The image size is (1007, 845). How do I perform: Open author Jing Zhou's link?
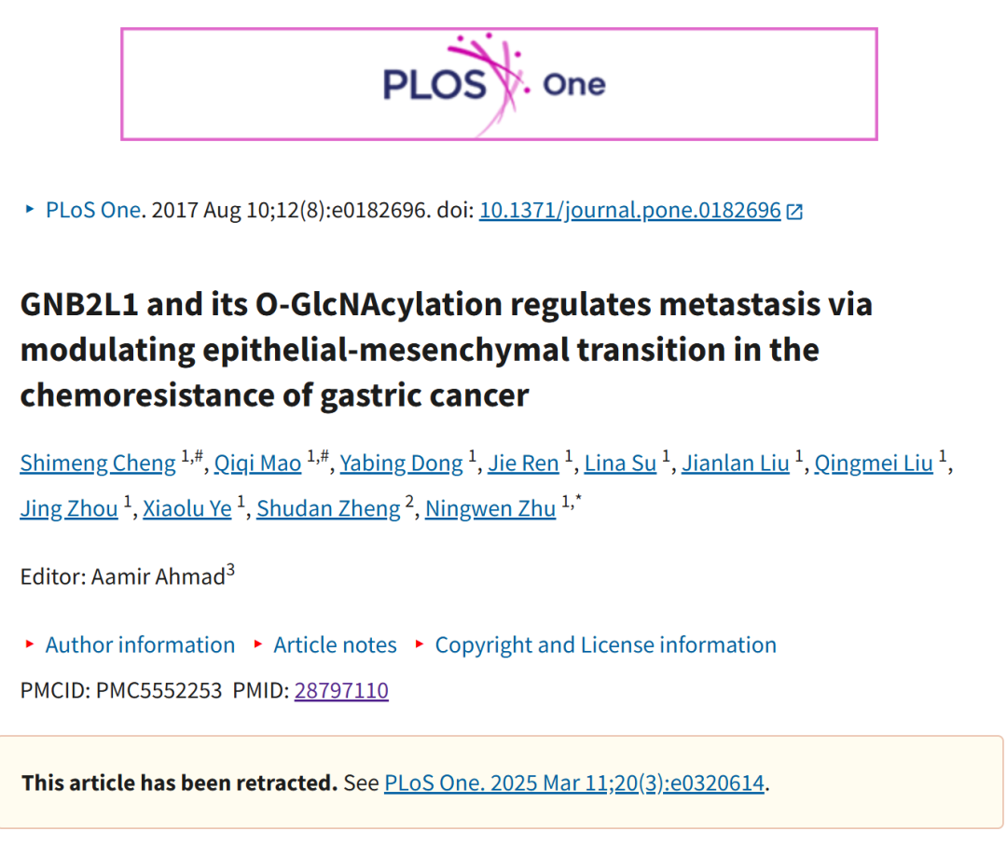pyautogui.click(x=69, y=508)
